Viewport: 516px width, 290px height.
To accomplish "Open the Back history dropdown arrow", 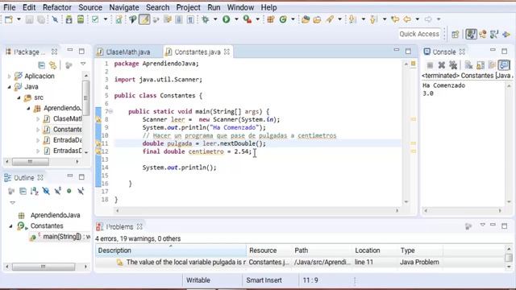I will (x=418, y=19).
